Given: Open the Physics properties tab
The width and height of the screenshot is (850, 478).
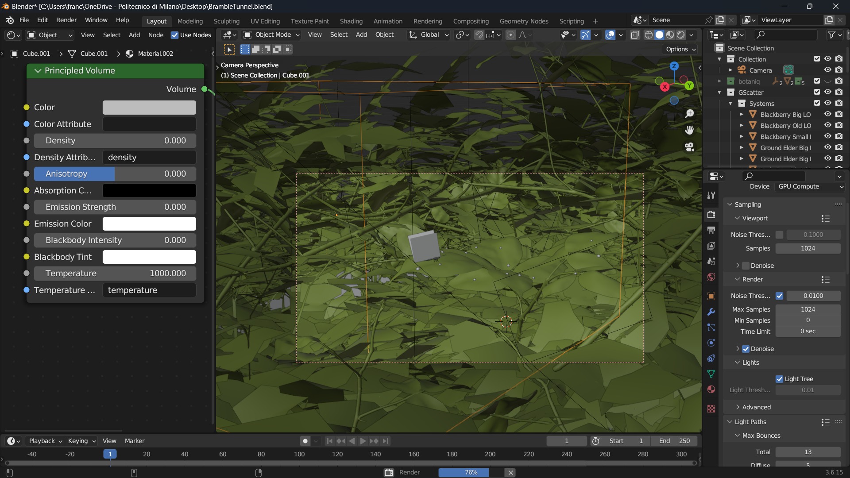Looking at the screenshot, I should (711, 343).
